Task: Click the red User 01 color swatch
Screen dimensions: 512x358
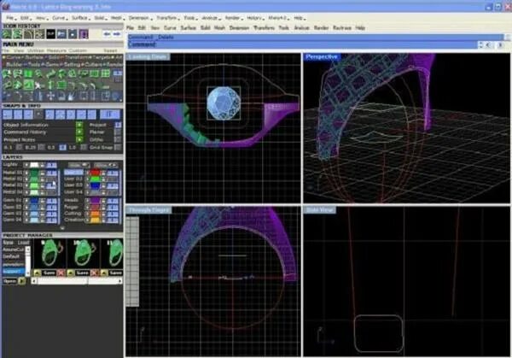Action: tap(95, 173)
